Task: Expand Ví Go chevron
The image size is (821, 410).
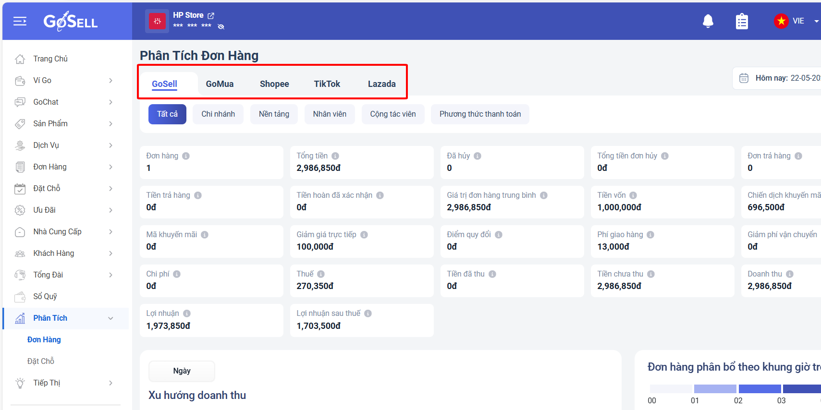Action: click(110, 81)
